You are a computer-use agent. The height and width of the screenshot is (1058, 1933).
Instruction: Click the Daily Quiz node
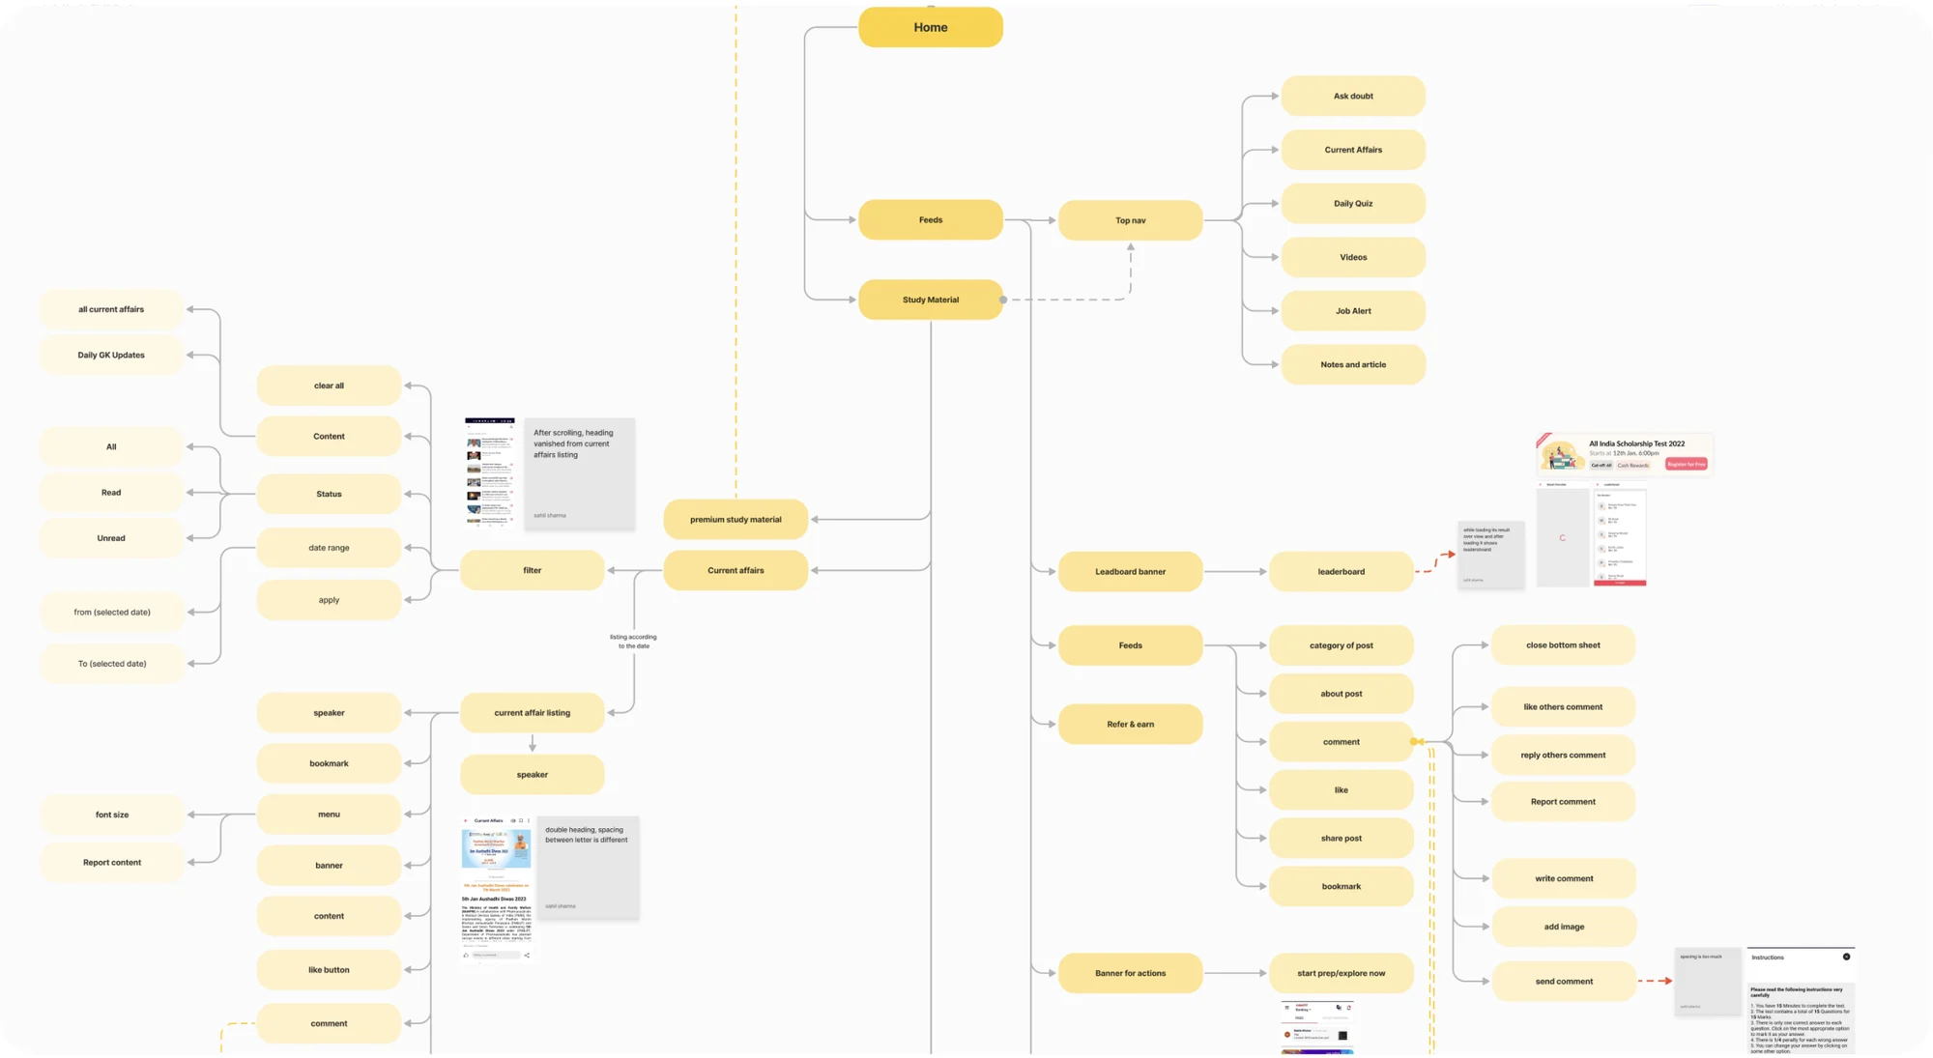pos(1352,203)
